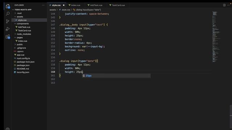Open the .gitignore file
232x130 pixels.
[x=21, y=48]
